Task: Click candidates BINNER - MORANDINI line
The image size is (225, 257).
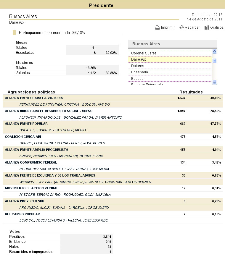Action: 61,156
